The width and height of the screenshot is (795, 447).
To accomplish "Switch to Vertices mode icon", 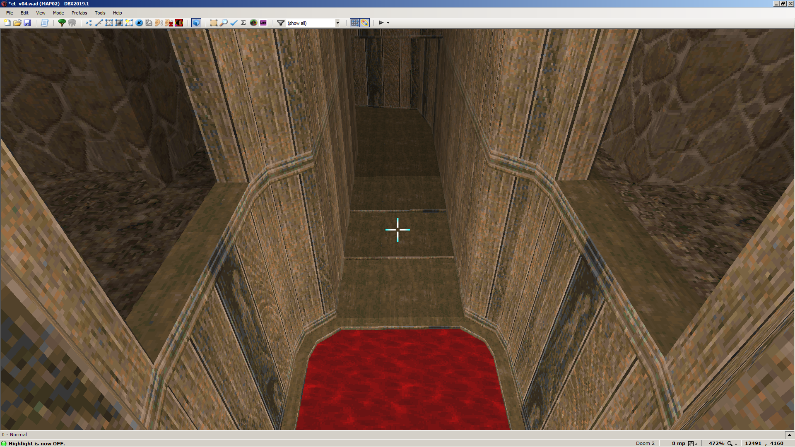I will tap(89, 23).
